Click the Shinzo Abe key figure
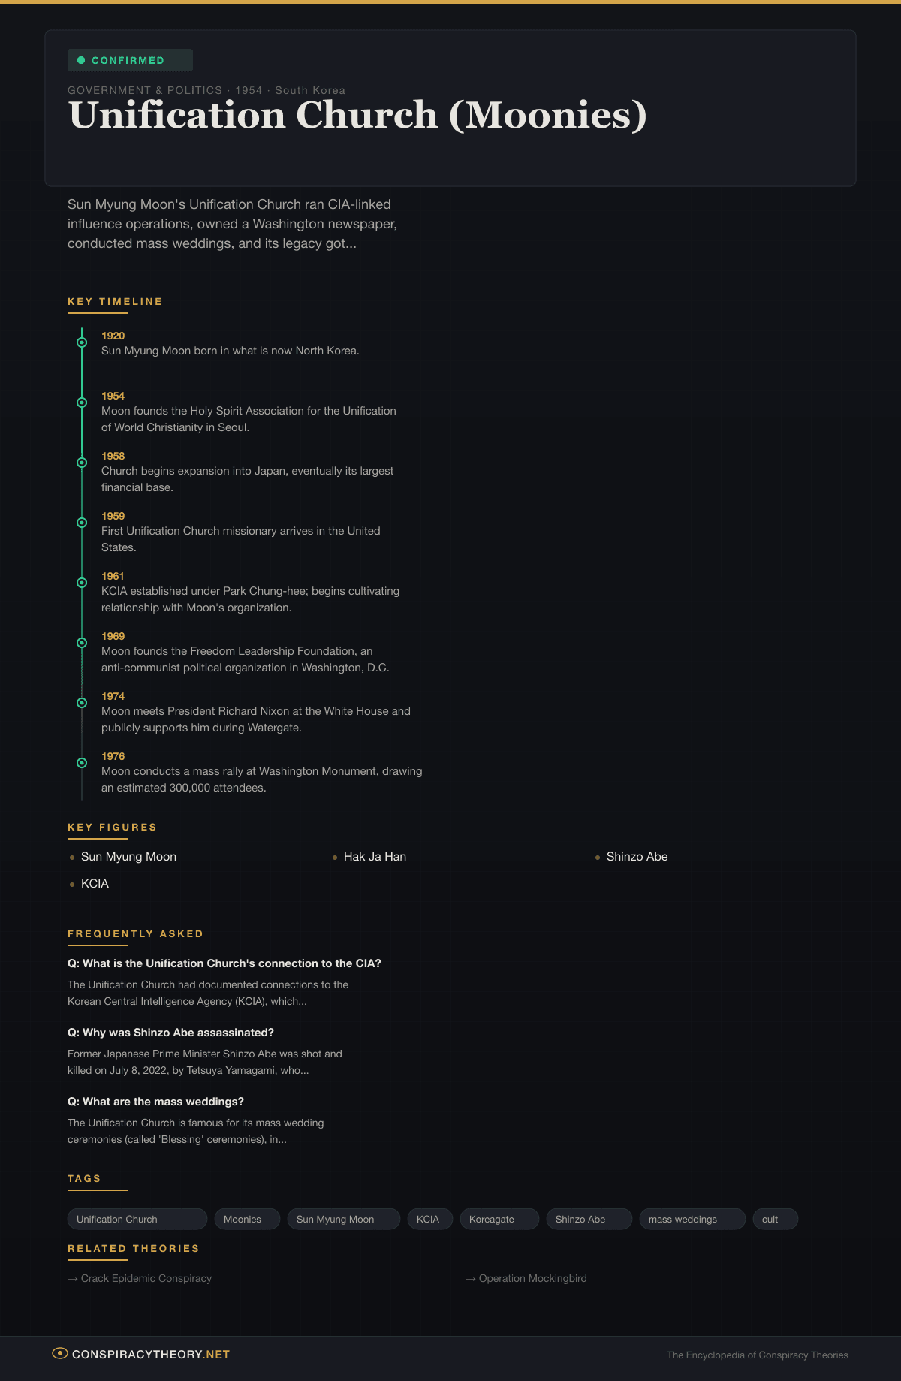This screenshot has height=1381, width=901. 637,857
